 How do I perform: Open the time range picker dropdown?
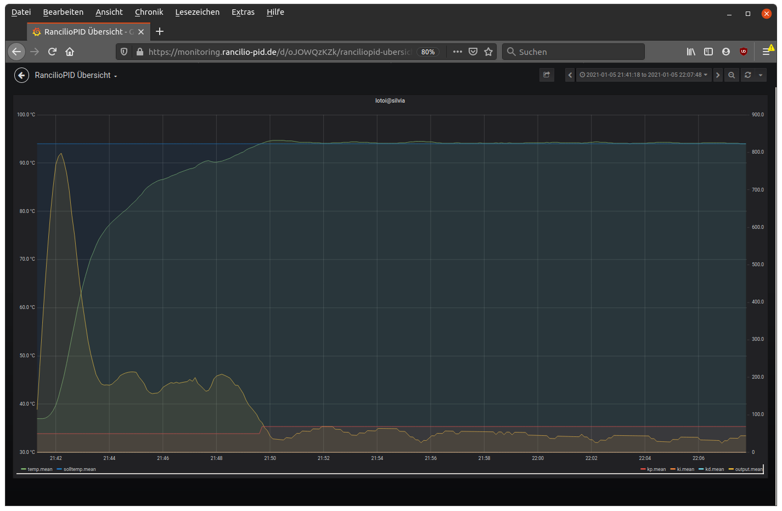[x=644, y=75]
